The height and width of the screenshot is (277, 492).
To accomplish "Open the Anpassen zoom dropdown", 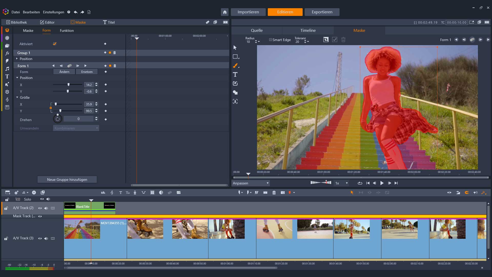I will (x=251, y=183).
